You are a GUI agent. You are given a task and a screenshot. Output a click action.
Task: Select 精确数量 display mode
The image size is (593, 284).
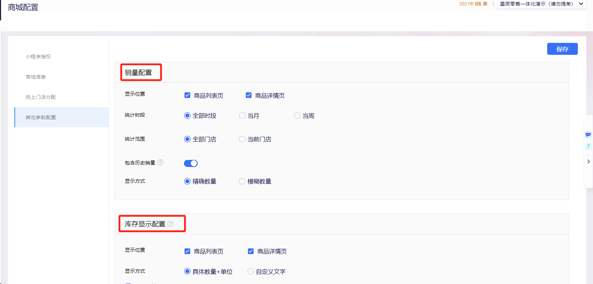(x=187, y=181)
